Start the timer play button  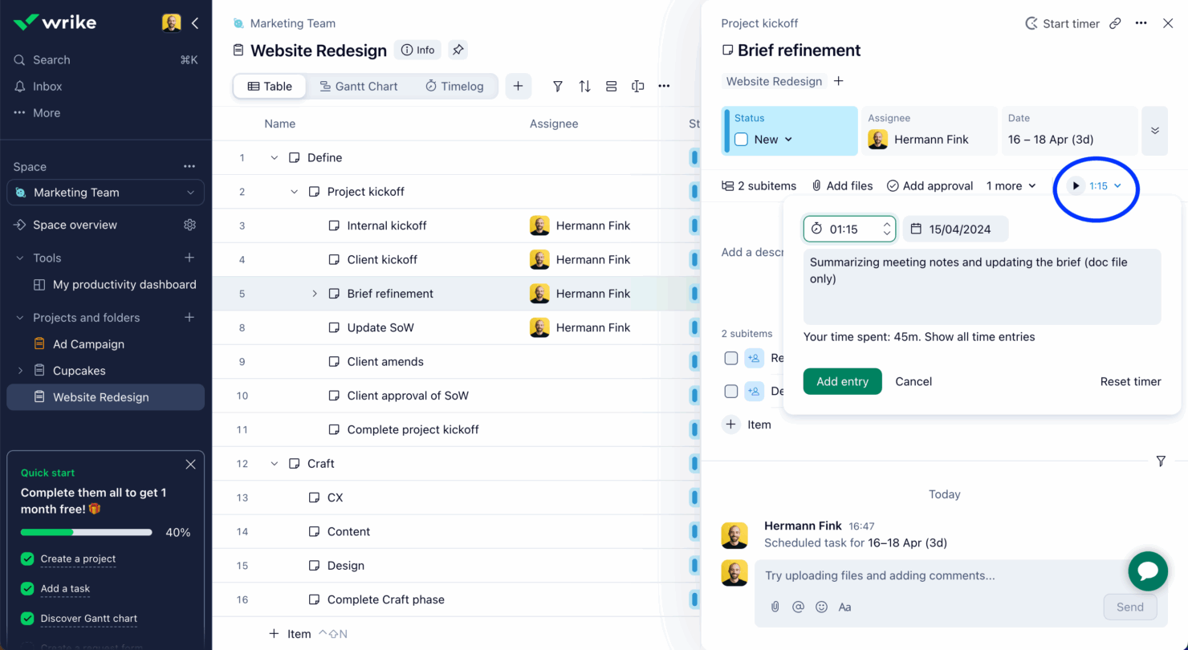pyautogui.click(x=1076, y=185)
